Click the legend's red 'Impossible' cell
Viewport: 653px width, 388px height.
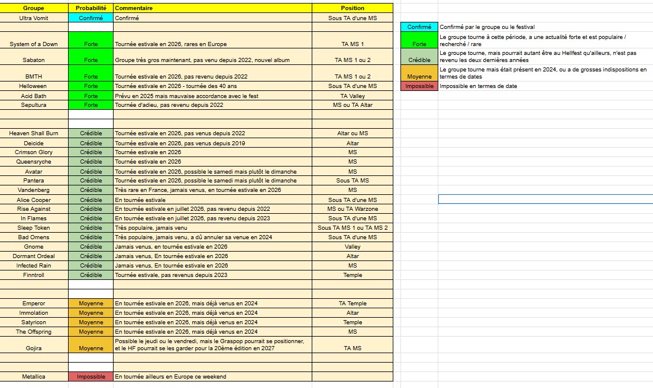click(x=419, y=86)
